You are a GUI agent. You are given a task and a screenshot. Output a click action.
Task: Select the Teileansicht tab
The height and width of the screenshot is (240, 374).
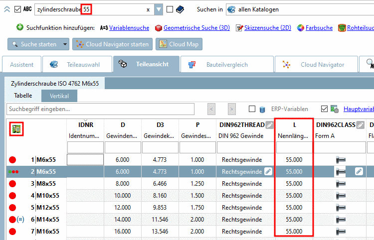[146, 64]
